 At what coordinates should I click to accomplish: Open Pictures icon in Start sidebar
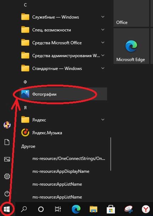click(7, 159)
